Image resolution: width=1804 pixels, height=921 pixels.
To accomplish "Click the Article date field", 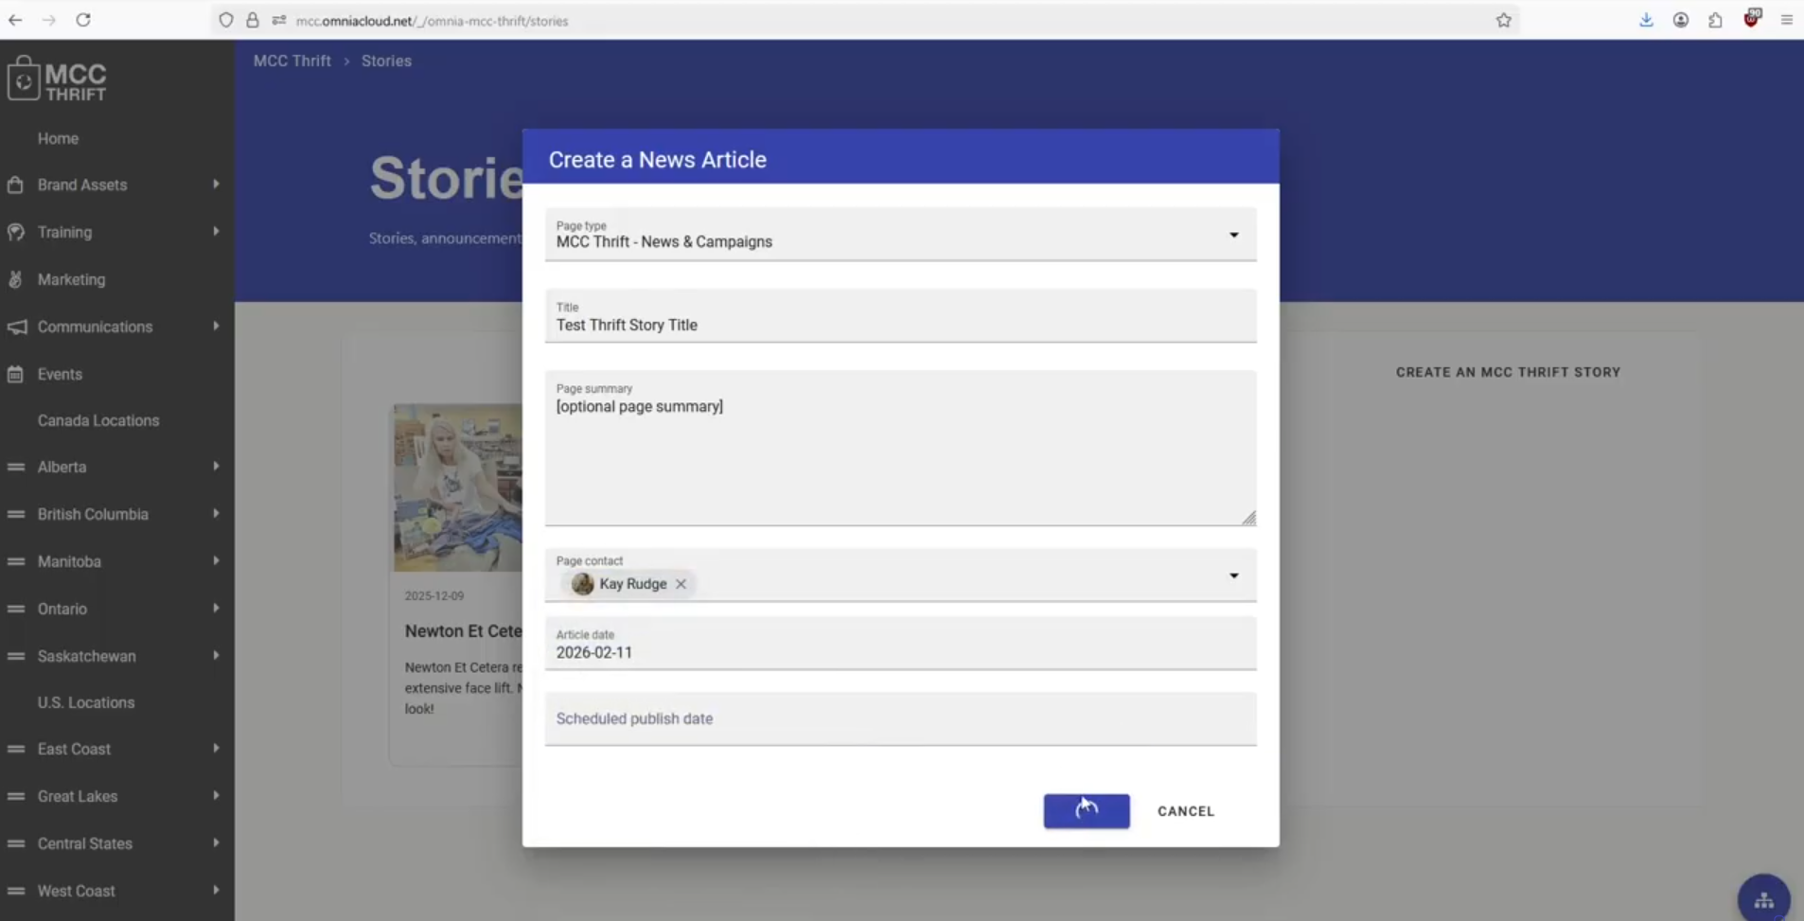I will 901,644.
